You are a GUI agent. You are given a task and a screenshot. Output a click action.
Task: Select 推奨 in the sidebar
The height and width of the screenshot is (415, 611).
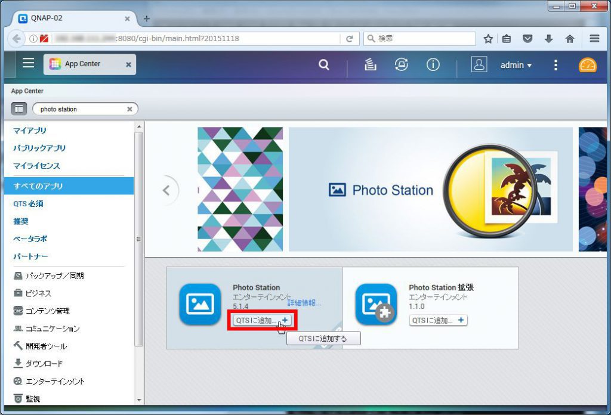21,221
